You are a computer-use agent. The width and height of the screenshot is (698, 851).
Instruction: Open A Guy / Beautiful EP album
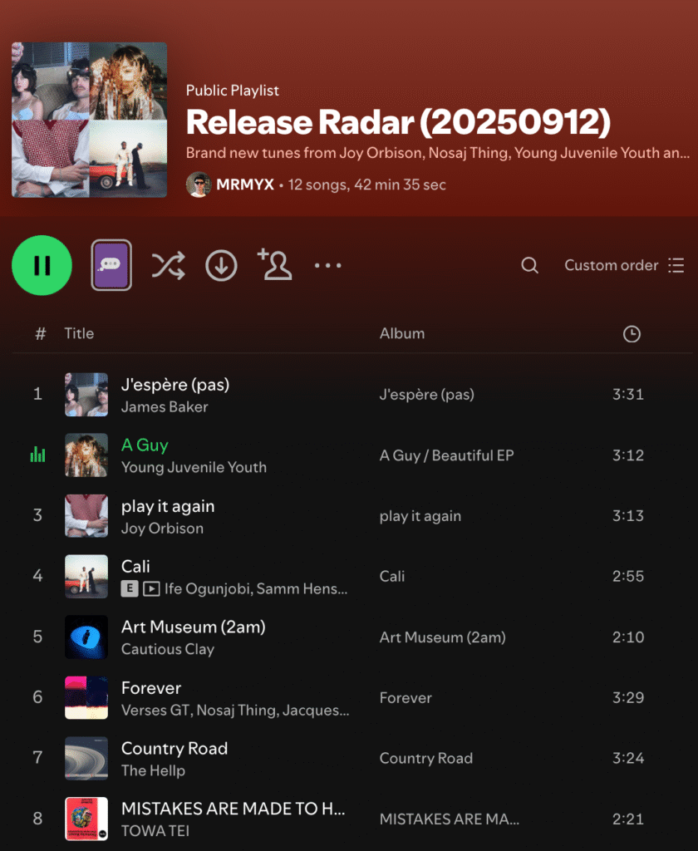tap(447, 455)
